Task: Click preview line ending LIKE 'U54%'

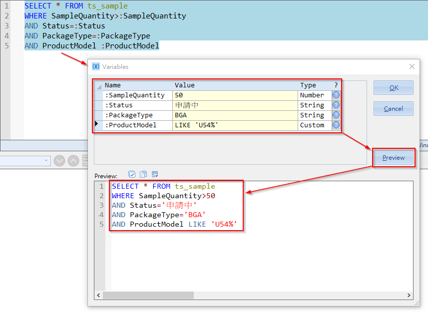Action: coord(174,224)
